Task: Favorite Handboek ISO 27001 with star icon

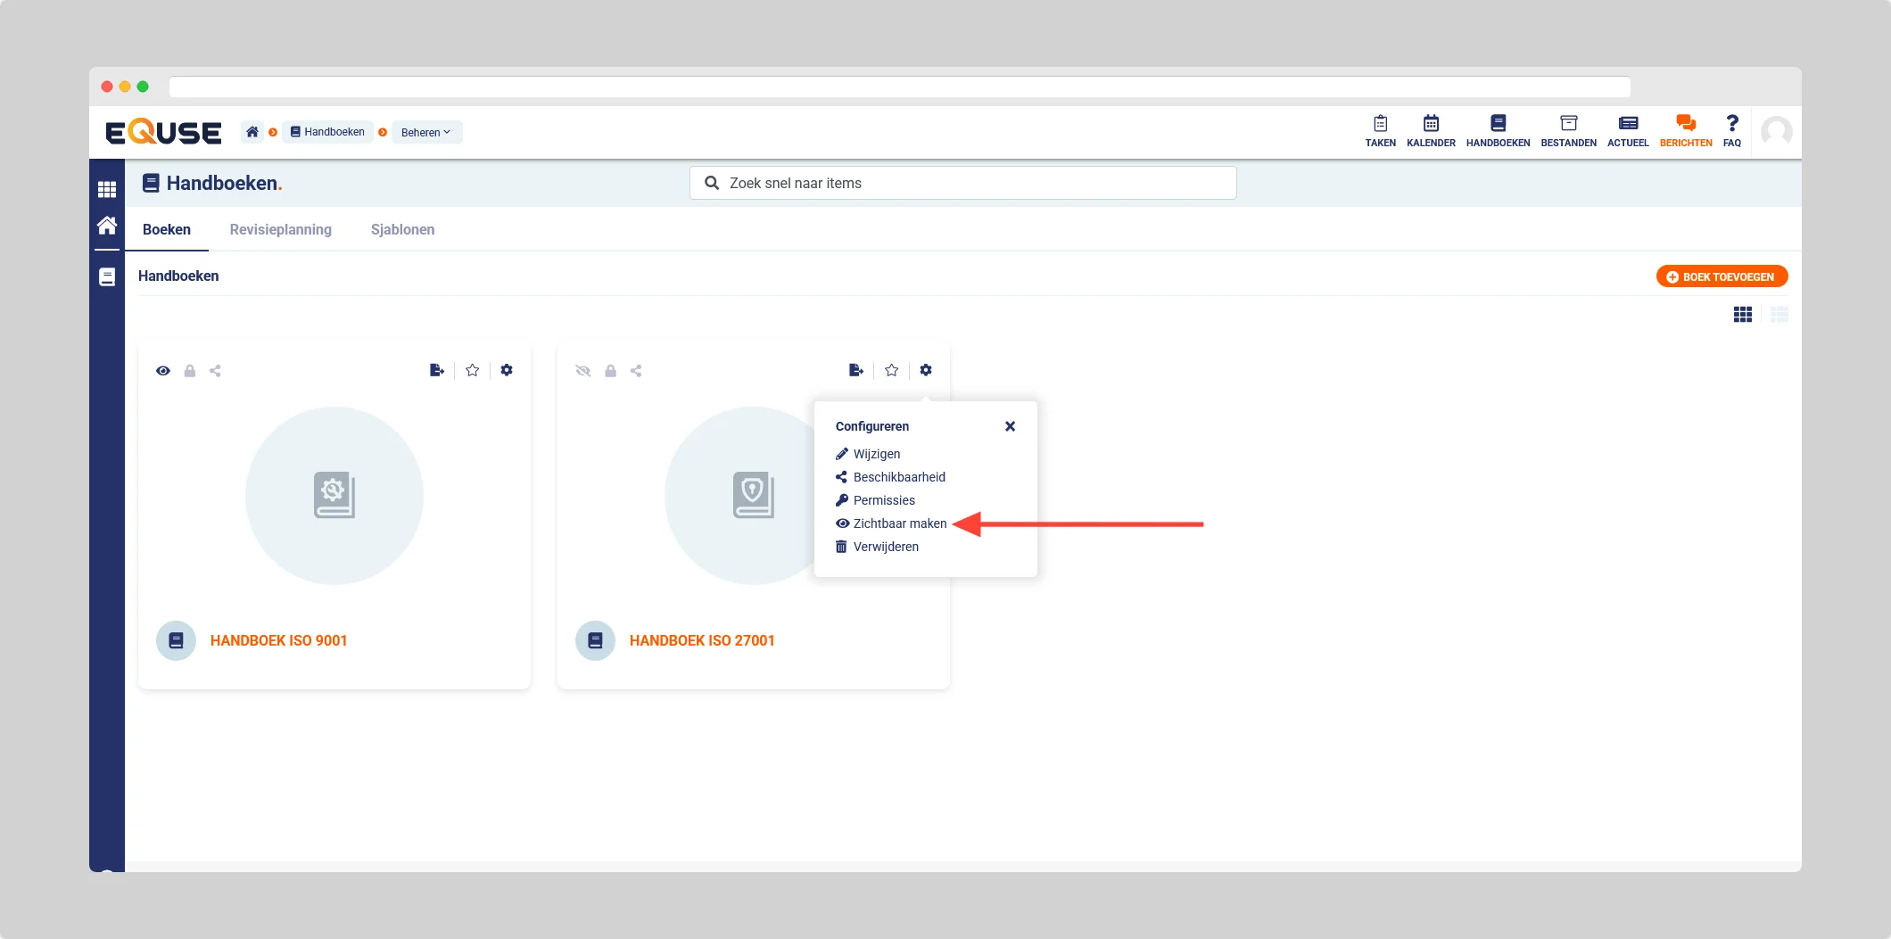Action: coord(891,370)
